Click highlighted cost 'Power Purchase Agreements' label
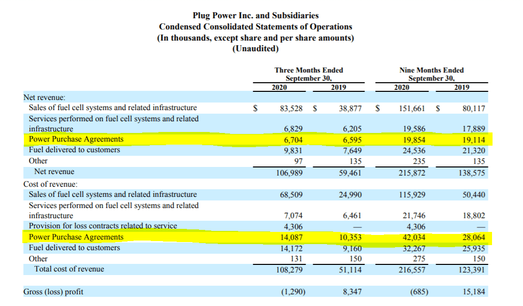The height and width of the screenshot is (306, 523). [x=76, y=237]
